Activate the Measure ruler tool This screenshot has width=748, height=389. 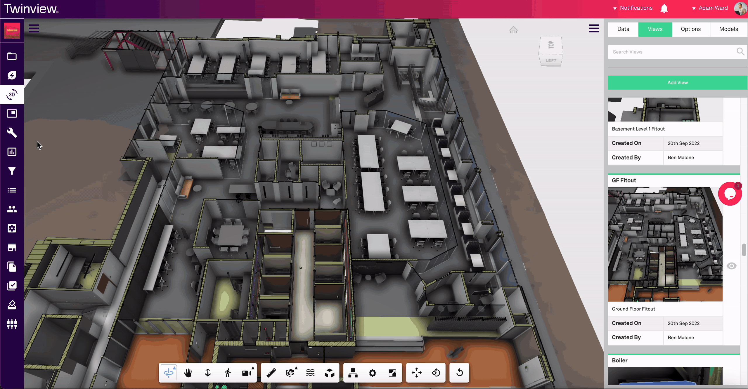(x=271, y=373)
